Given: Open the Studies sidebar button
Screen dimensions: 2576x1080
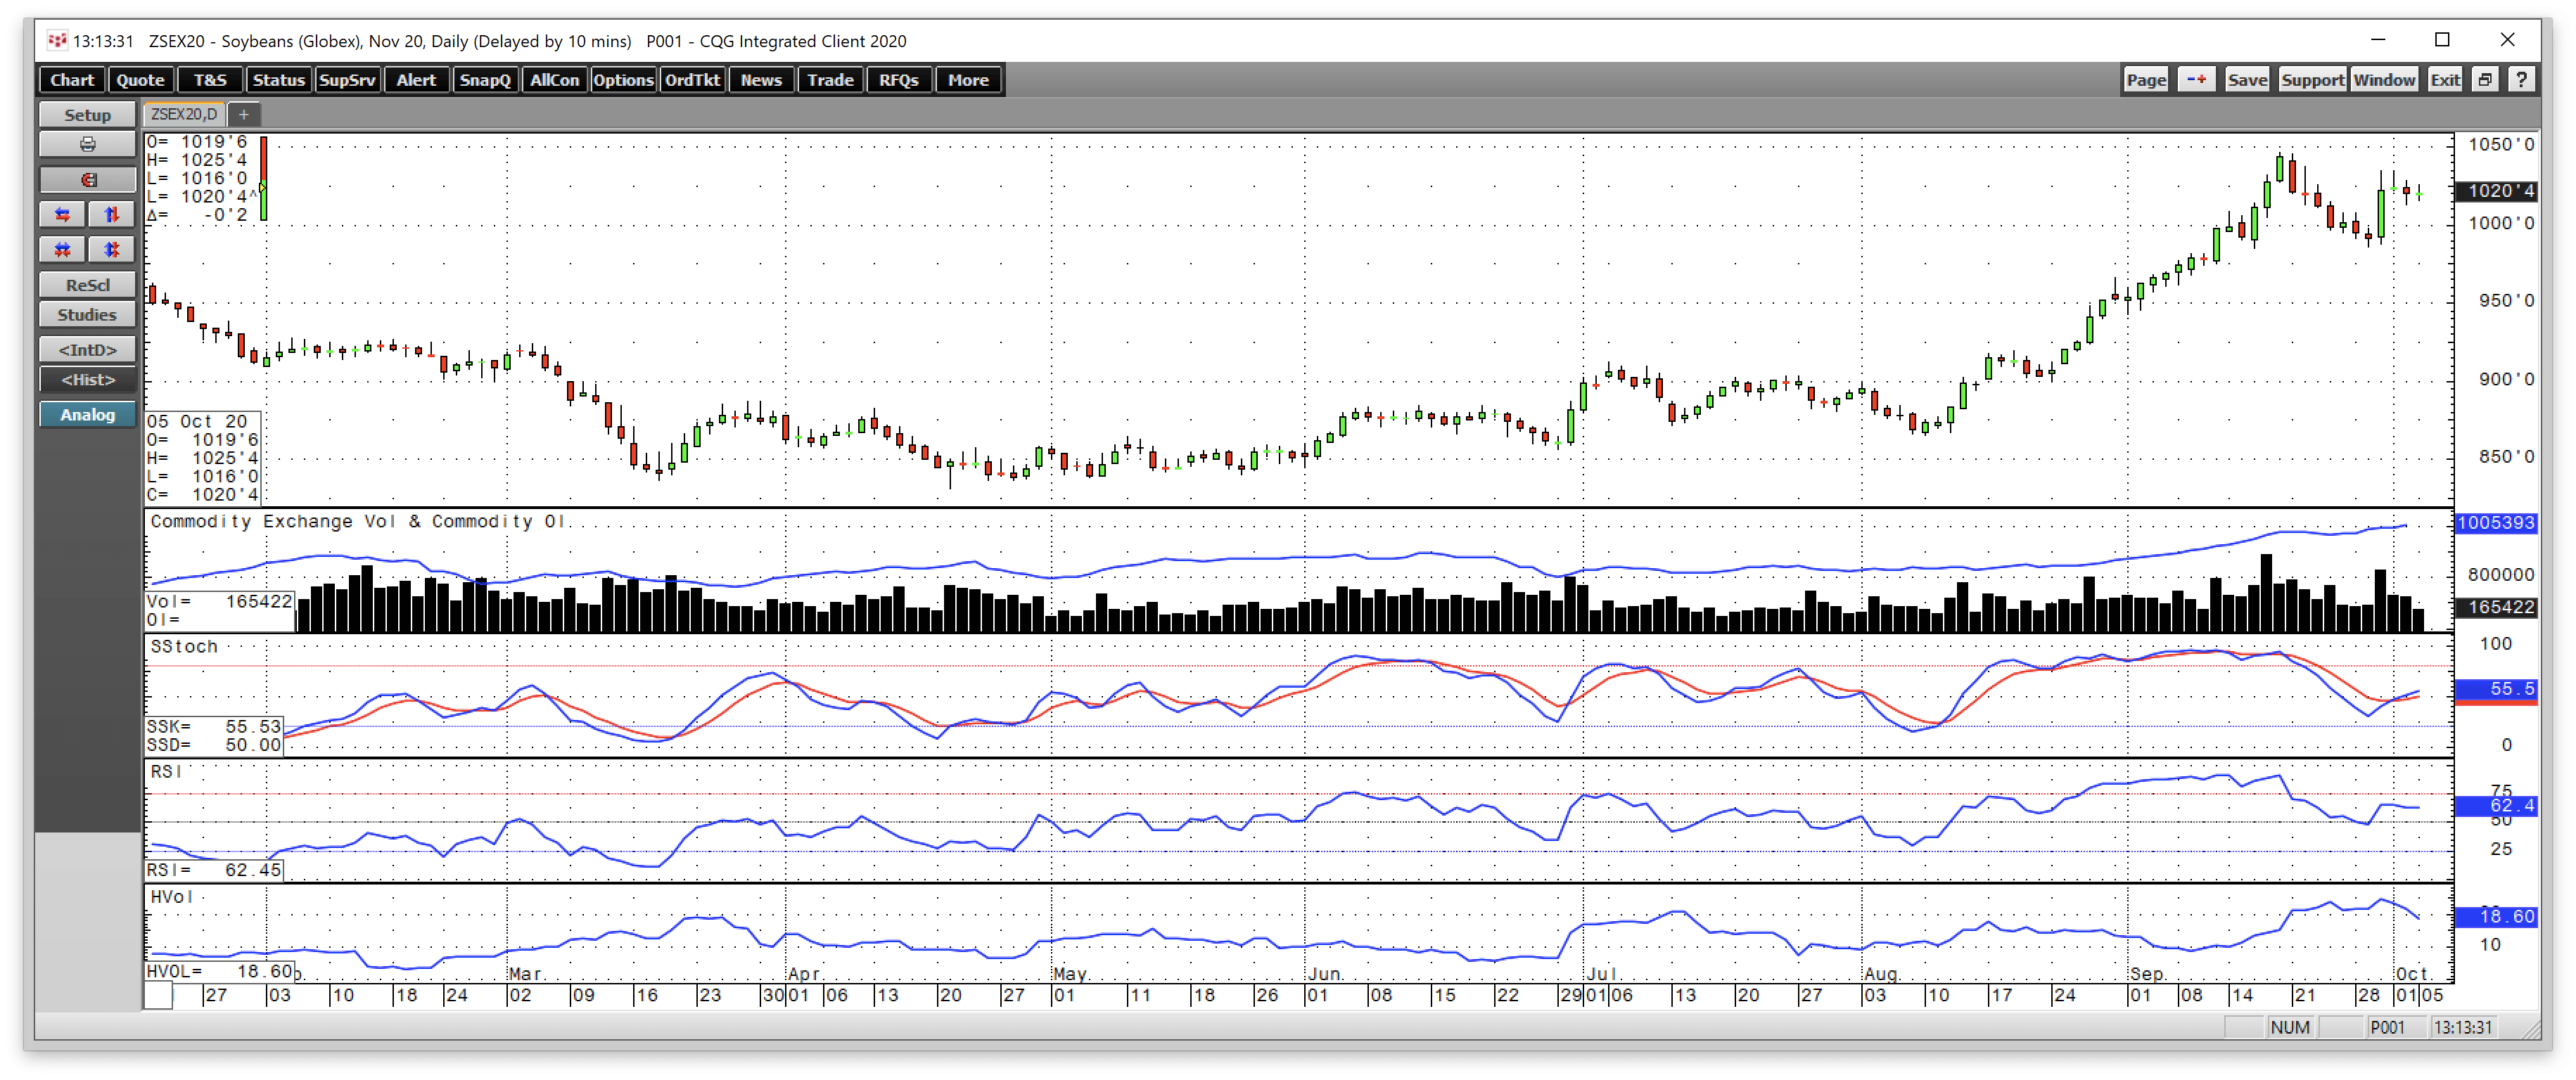Looking at the screenshot, I should (88, 315).
